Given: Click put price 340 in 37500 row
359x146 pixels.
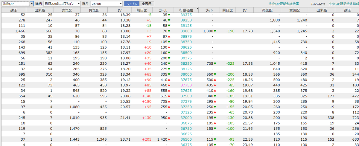Looking at the screenshot, I should point(210,96).
